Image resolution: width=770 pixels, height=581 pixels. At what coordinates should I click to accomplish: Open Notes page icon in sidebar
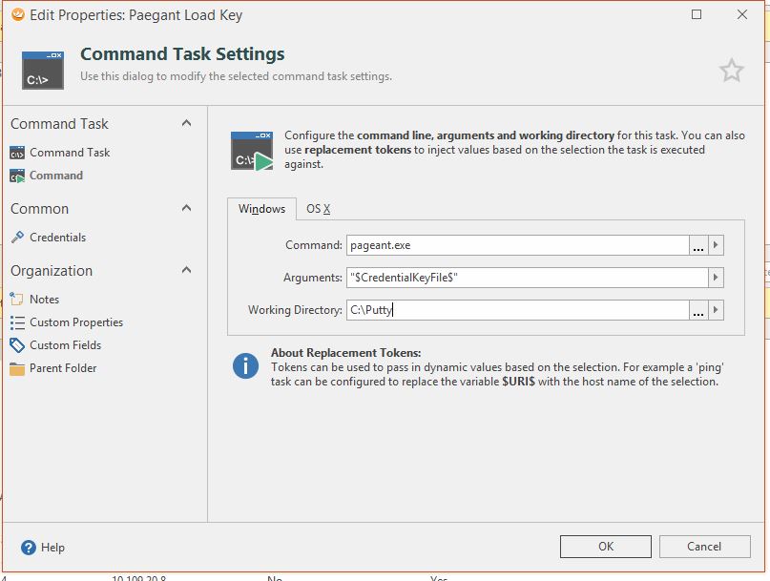tap(17, 300)
